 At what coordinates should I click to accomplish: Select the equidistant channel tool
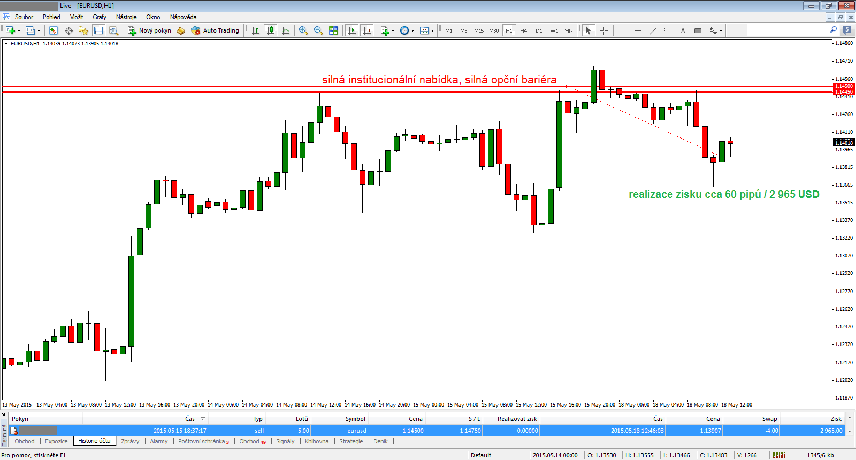[x=668, y=30]
